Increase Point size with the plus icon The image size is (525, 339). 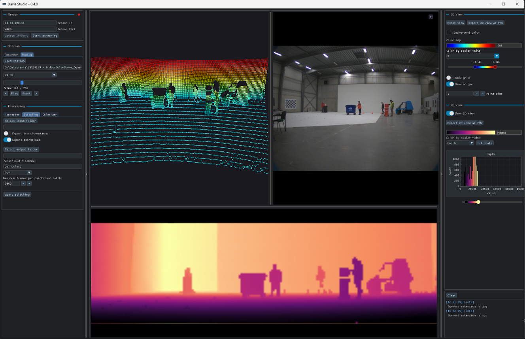click(483, 94)
